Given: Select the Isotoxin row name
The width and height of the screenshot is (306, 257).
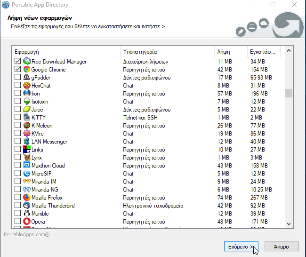Looking at the screenshot, I should coord(40,102).
